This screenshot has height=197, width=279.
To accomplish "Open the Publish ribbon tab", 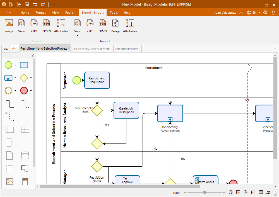I will (70, 13).
